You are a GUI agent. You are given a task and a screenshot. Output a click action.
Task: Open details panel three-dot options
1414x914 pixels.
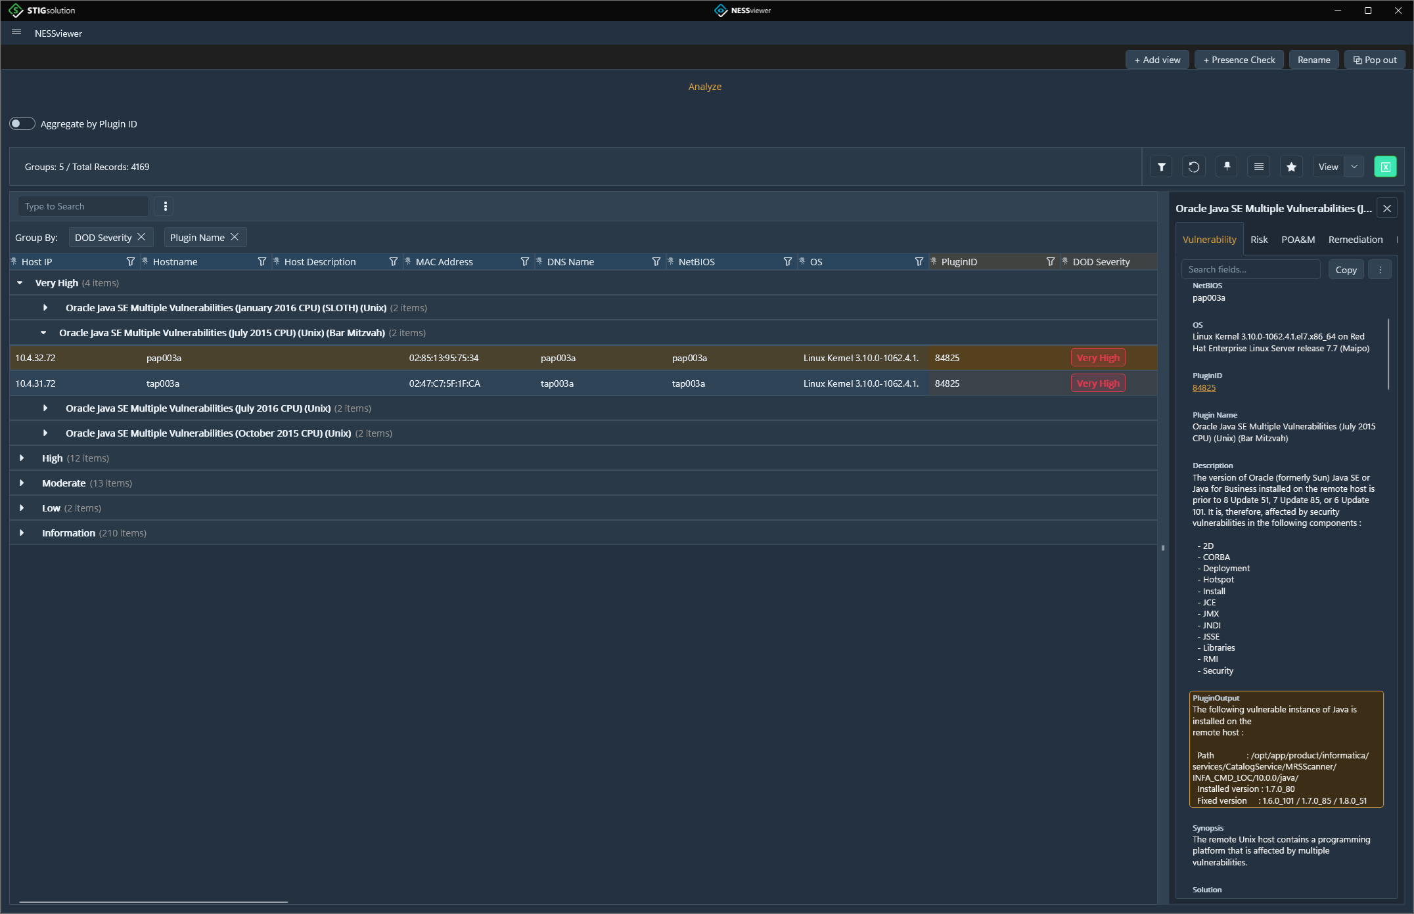pyautogui.click(x=1380, y=269)
